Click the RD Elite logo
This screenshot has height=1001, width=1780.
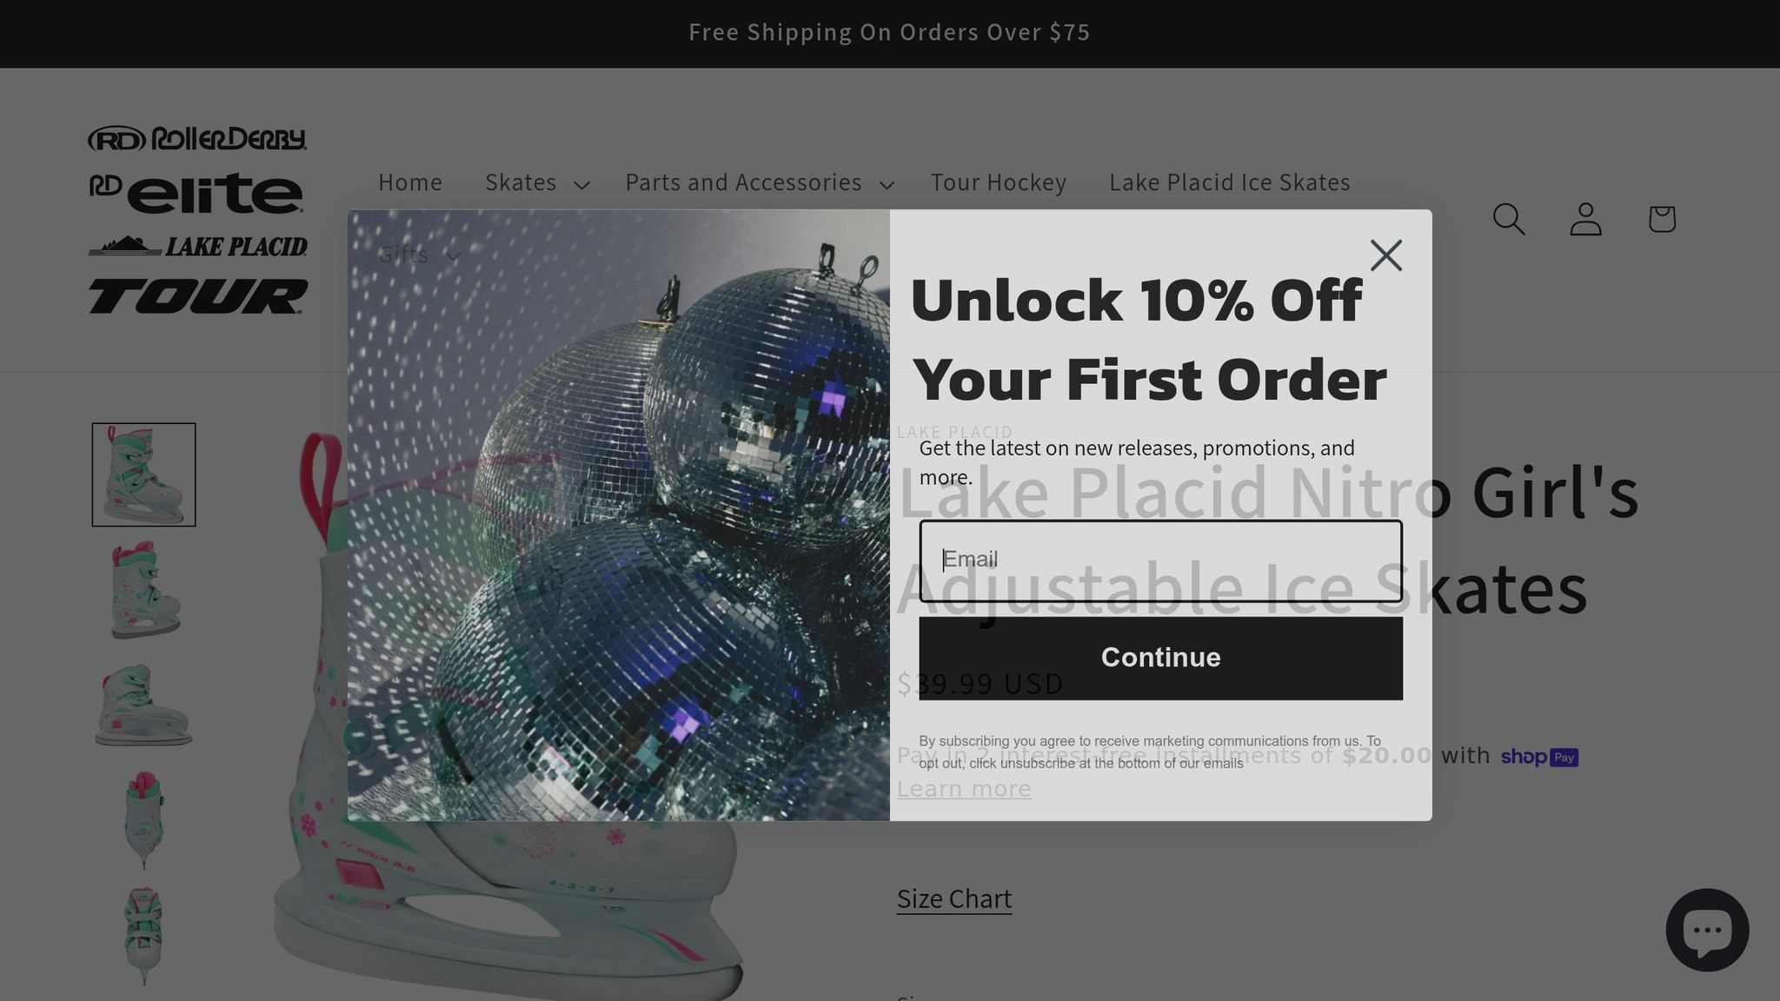[x=197, y=193]
